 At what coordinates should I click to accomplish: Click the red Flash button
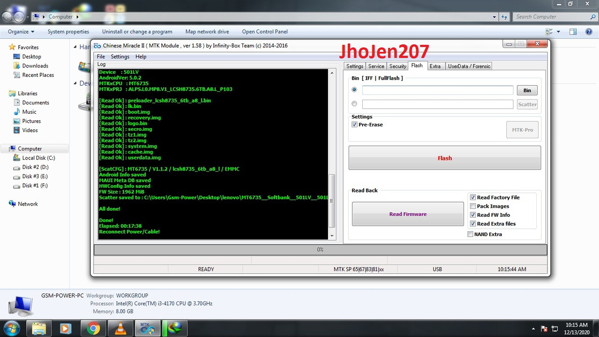click(445, 158)
